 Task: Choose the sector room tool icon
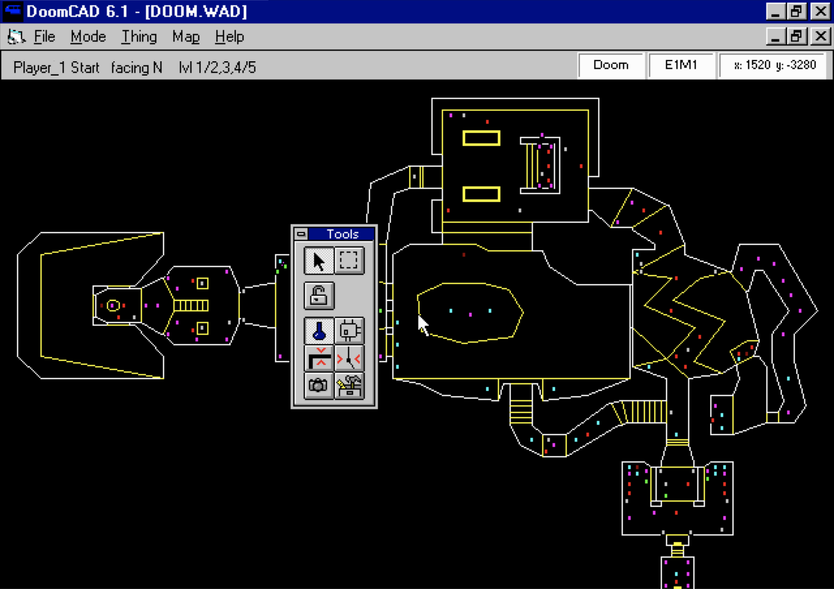pyautogui.click(x=349, y=331)
